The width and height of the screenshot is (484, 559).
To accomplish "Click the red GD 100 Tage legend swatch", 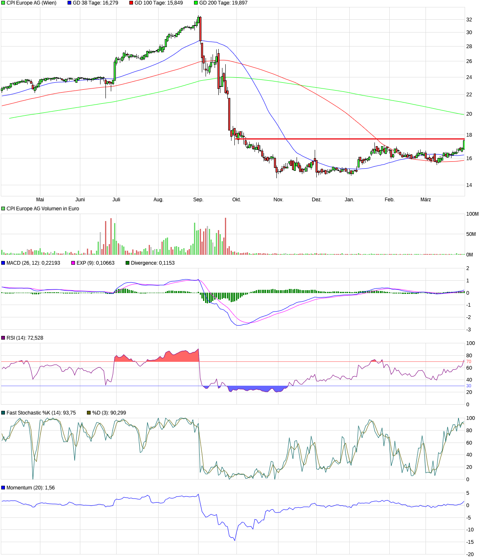I will point(131,3).
